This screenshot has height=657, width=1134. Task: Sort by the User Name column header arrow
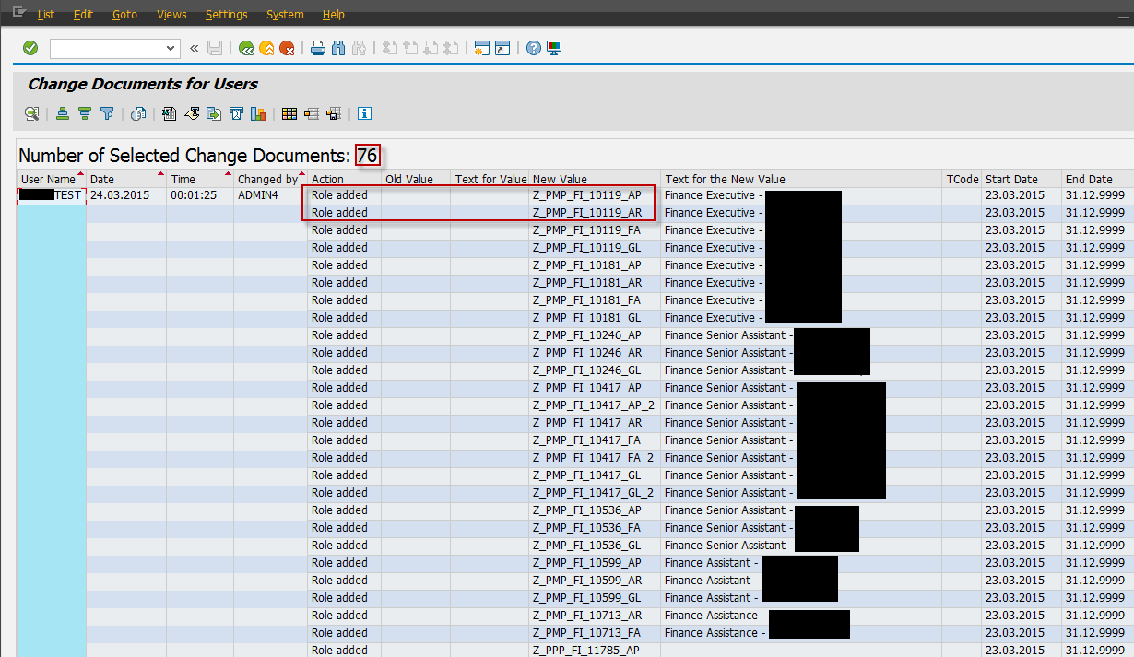[78, 174]
